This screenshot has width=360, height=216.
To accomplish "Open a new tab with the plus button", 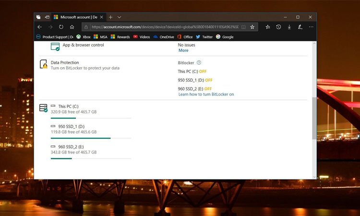I will (x=111, y=17).
